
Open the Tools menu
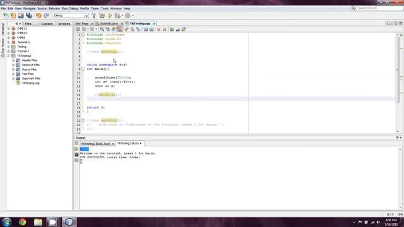coord(104,8)
